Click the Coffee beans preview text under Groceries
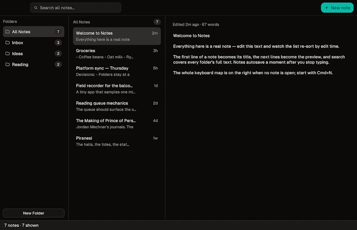Viewport: 357px width, 230px height. (105, 57)
